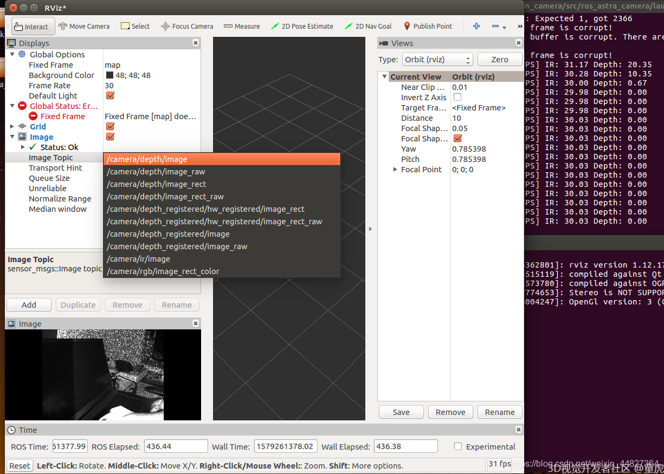The image size is (664, 474).
Task: Click the red Global Status error icon
Action: coord(22,106)
